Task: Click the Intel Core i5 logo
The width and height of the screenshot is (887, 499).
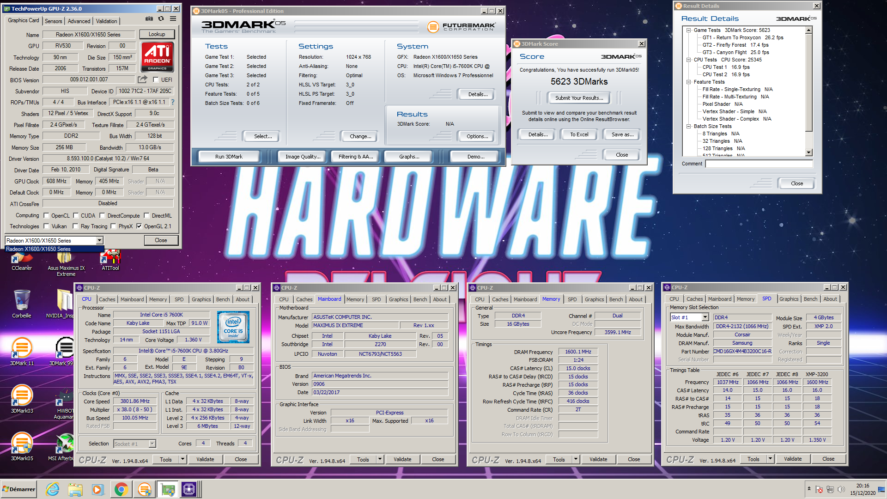Action: coord(233,327)
